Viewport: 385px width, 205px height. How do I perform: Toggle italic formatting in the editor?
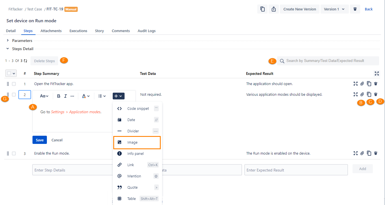pyautogui.click(x=66, y=96)
